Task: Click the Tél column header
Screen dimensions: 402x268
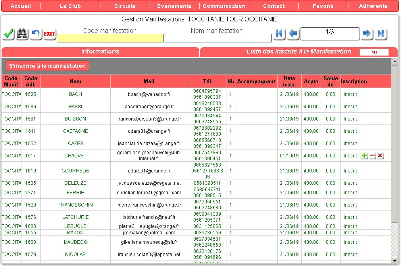Action: tap(207, 82)
